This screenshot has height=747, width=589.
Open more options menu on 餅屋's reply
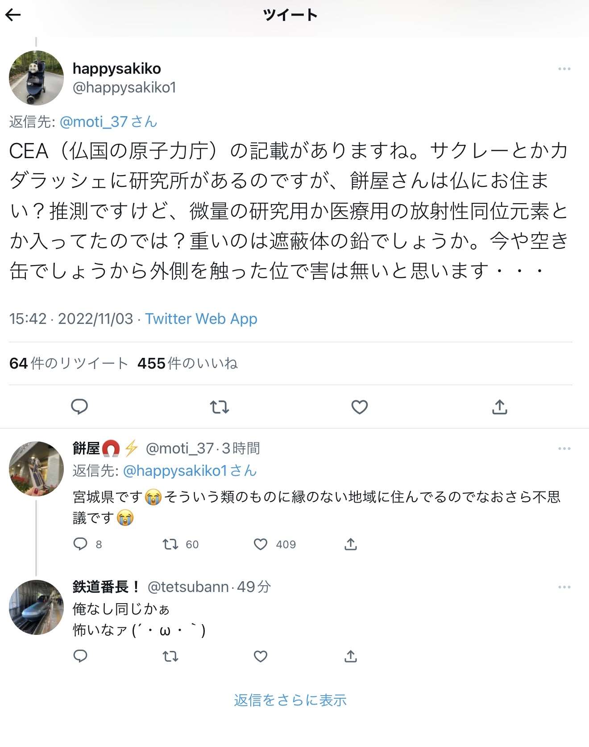point(564,449)
